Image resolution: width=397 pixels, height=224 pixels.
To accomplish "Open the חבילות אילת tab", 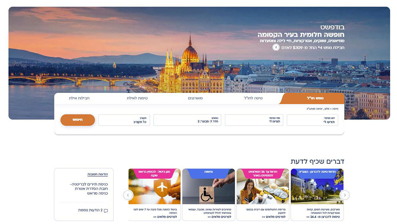I will click(x=79, y=98).
